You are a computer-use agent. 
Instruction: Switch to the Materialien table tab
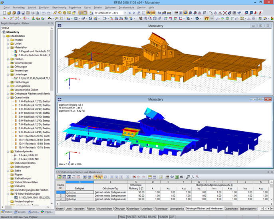point(79,209)
